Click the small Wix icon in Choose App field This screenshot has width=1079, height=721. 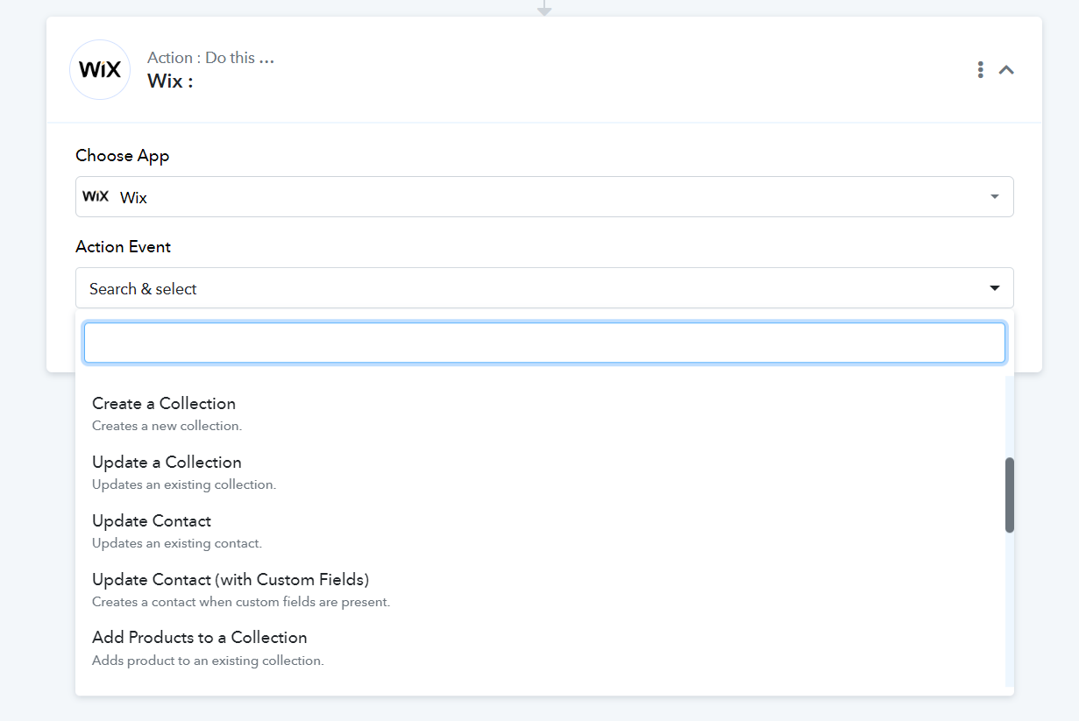click(x=96, y=196)
